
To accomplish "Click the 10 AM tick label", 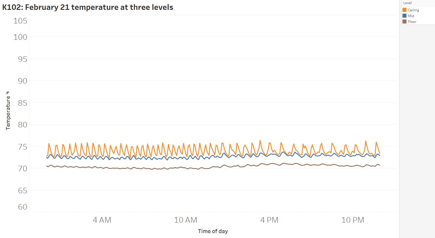I will point(186,220).
